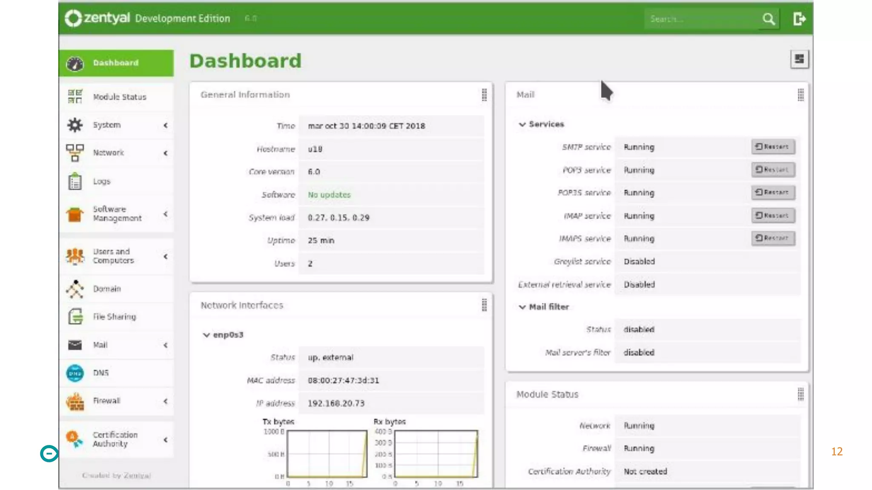Screen dimensions: 872x490
Task: Click the logout icon in header
Action: click(x=799, y=19)
